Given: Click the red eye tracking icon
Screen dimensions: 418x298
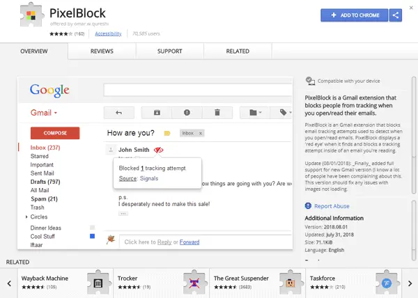Looking at the screenshot, I should coord(159,150).
